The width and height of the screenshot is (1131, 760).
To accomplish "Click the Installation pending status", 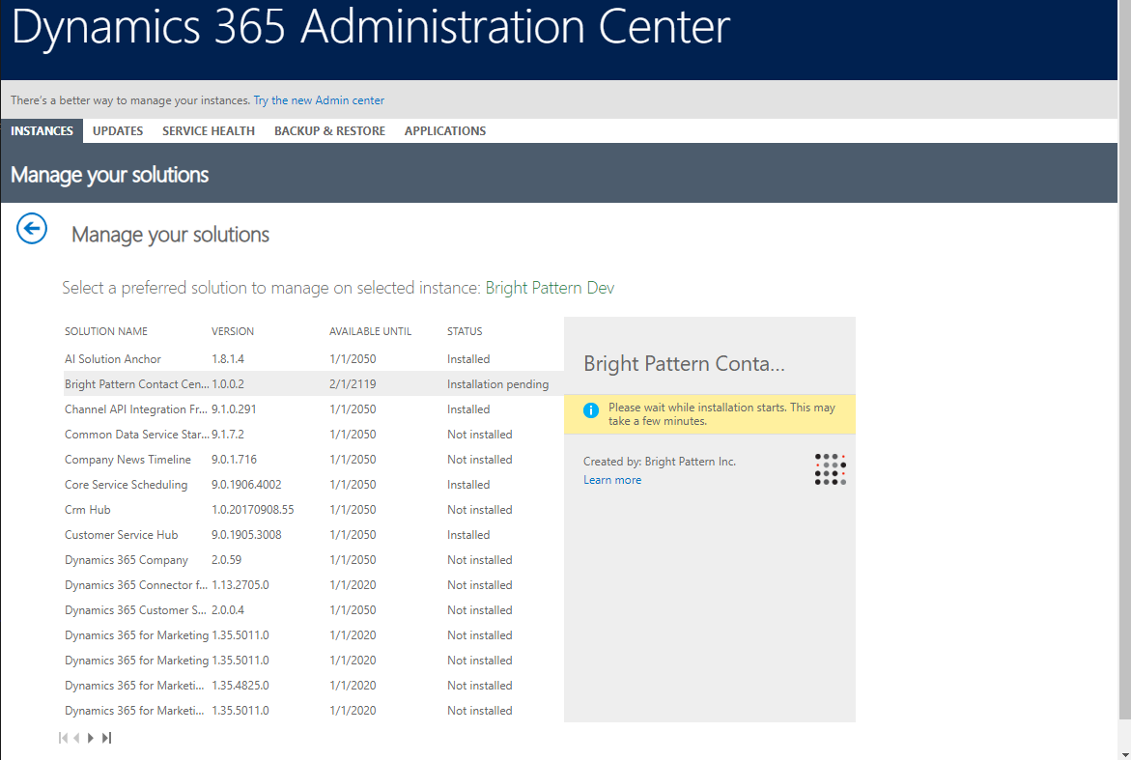I will (x=497, y=383).
